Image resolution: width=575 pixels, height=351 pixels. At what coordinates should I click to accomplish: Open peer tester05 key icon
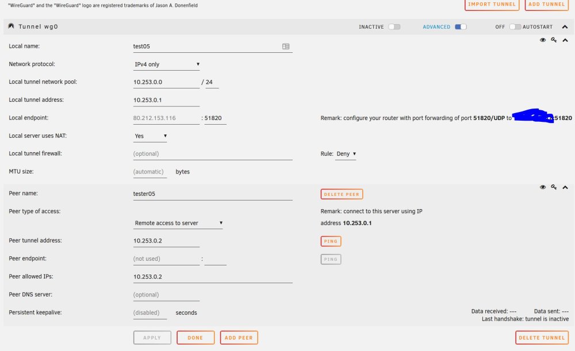[x=554, y=187]
